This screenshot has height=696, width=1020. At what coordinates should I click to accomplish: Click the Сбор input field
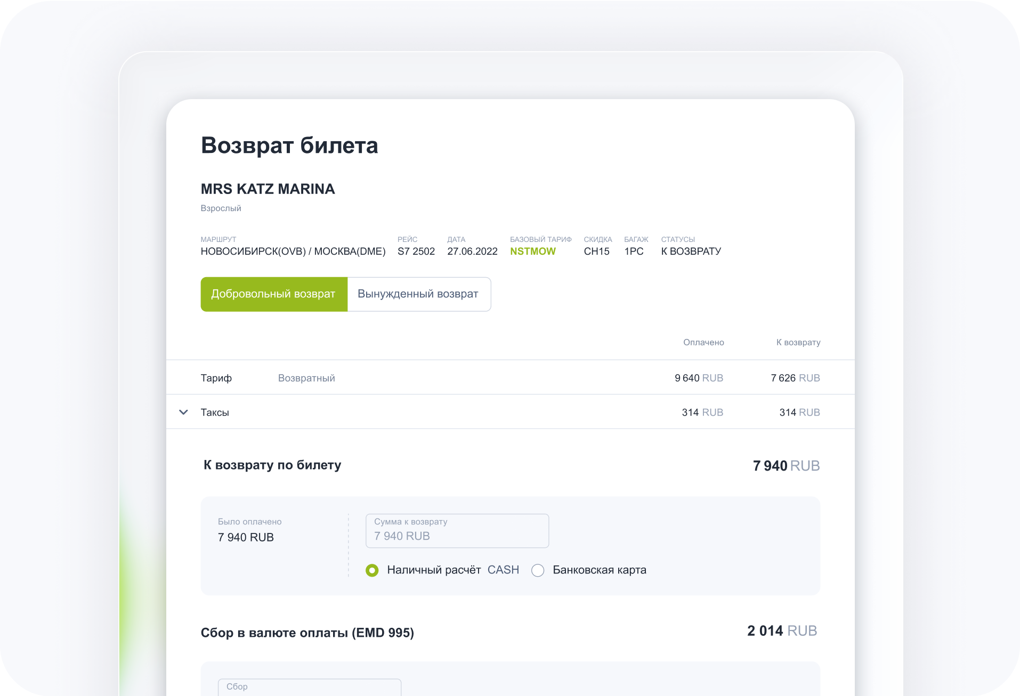[x=309, y=687]
